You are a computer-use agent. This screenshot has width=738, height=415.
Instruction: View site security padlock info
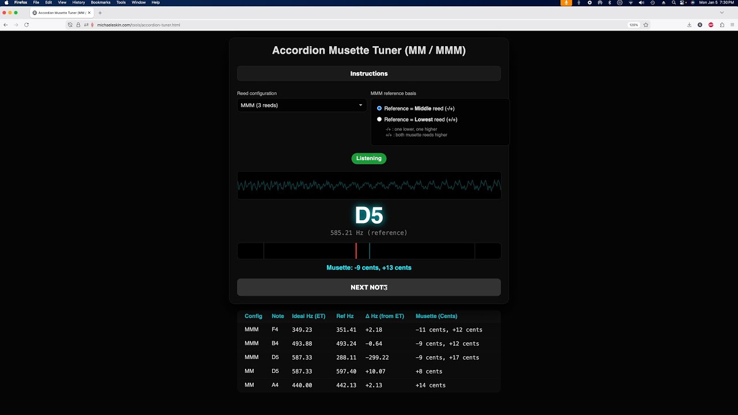[78, 25]
